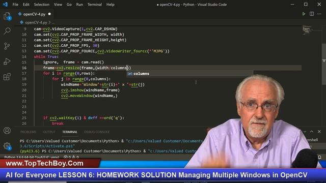Click the VS Code logo icon
The image size is (326, 183).
[5, 5]
